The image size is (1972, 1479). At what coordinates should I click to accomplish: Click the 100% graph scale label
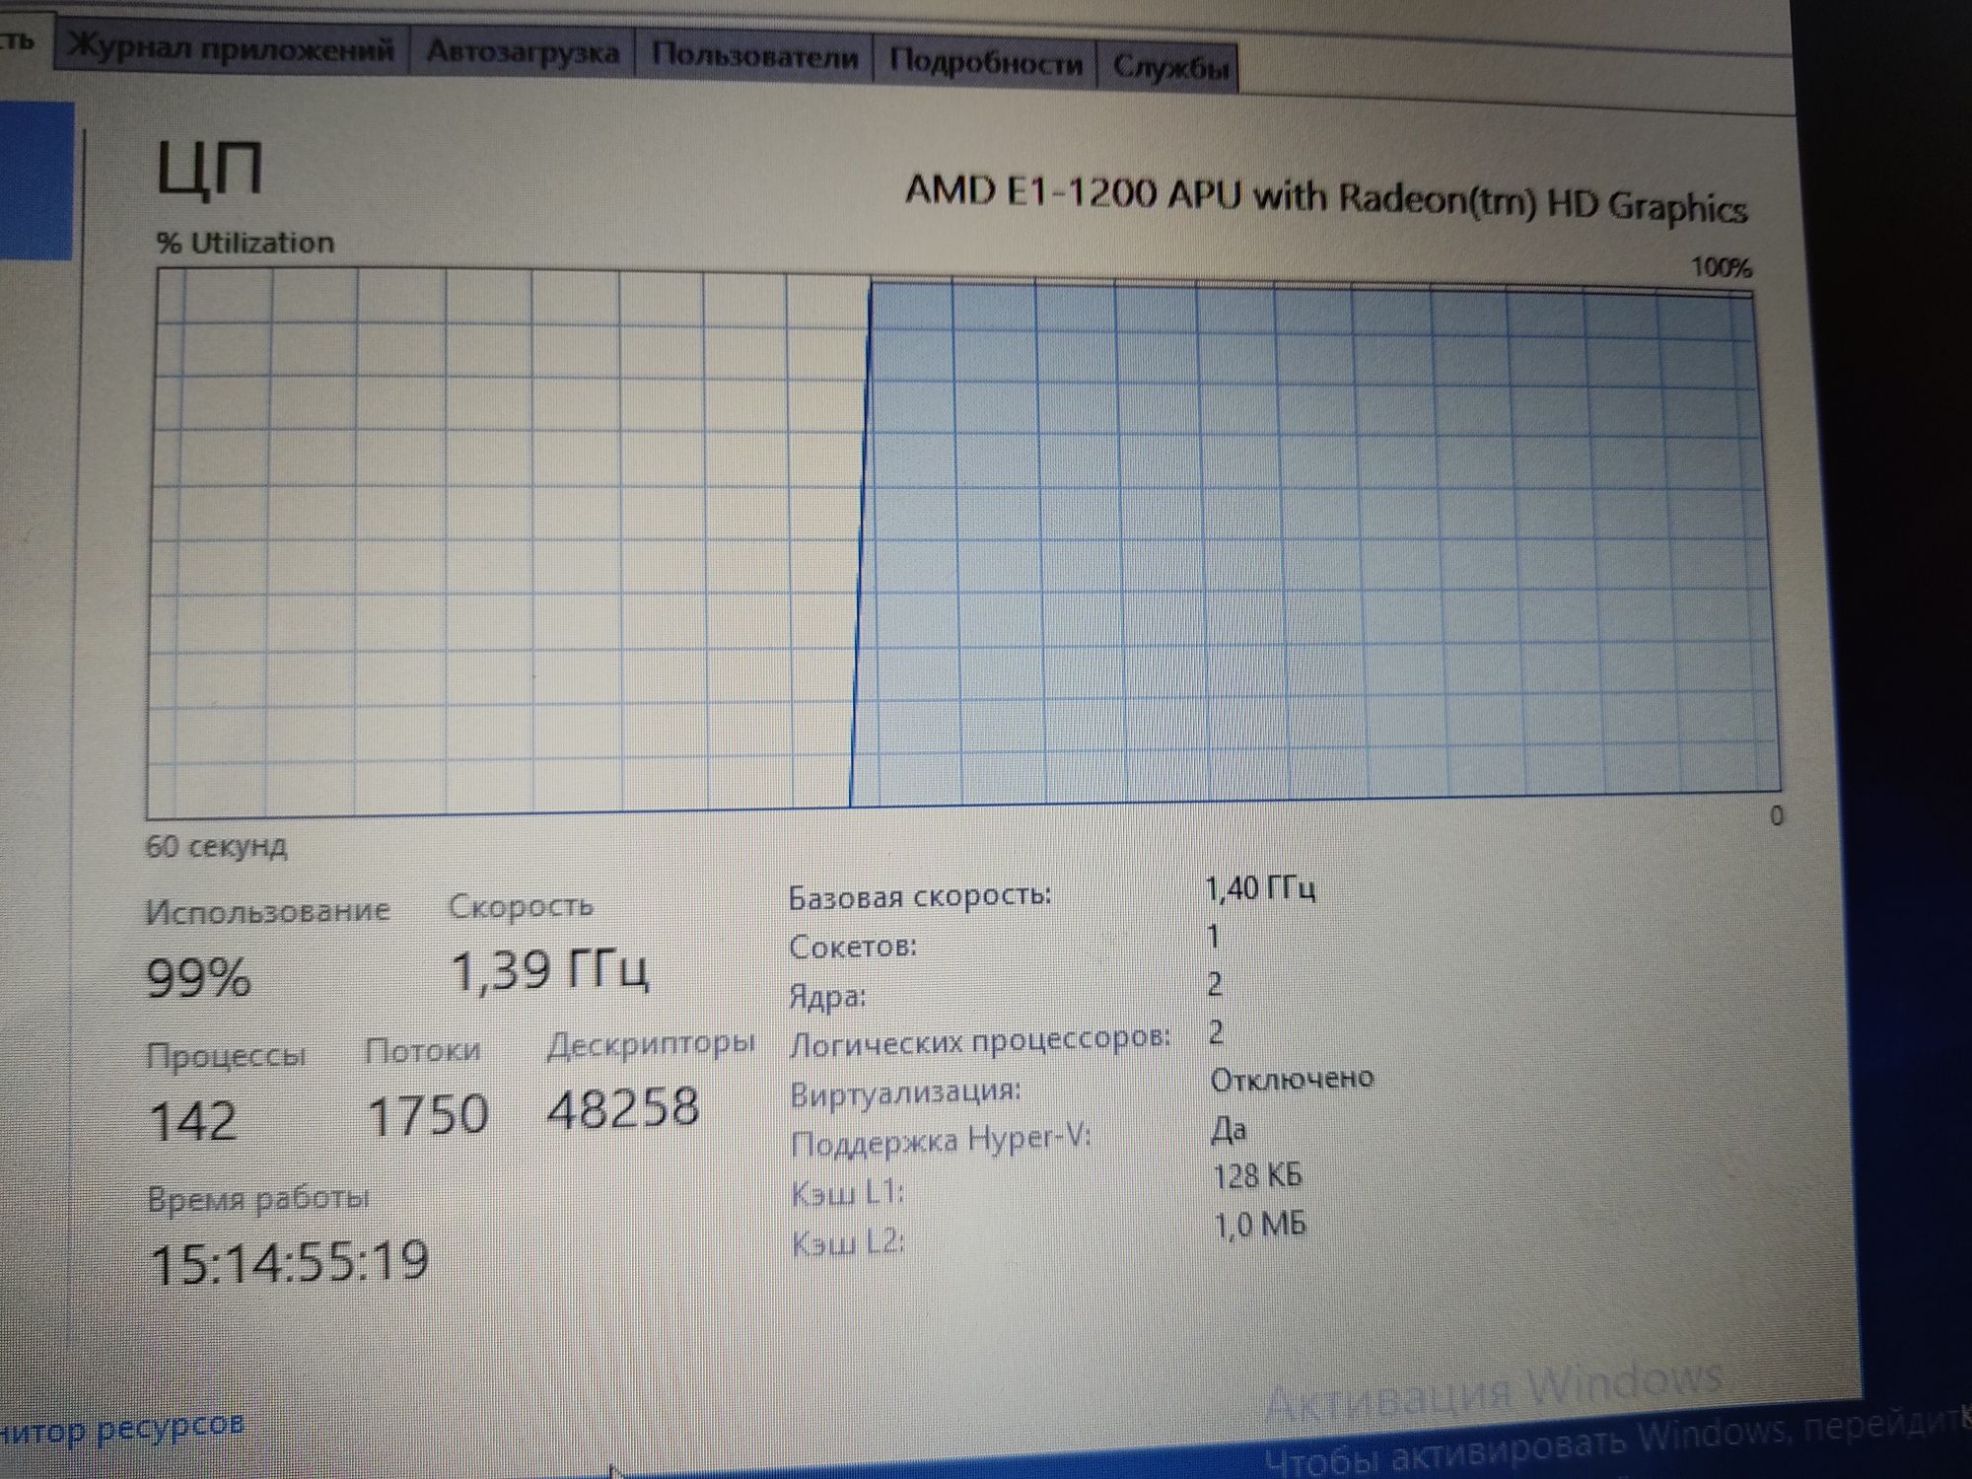[x=1722, y=267]
